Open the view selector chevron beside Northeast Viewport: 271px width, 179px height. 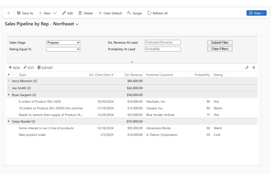click(77, 24)
